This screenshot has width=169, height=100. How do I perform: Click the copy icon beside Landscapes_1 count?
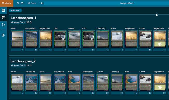(x=31, y=22)
